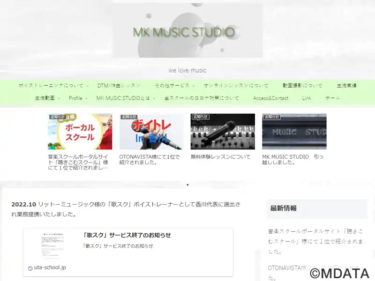Click お知らせ tag on ボイトレ card
Viewport: 375px width, 281px height.
point(129,117)
